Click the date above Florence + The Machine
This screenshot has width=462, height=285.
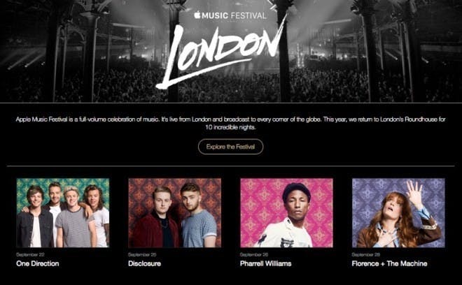click(366, 254)
